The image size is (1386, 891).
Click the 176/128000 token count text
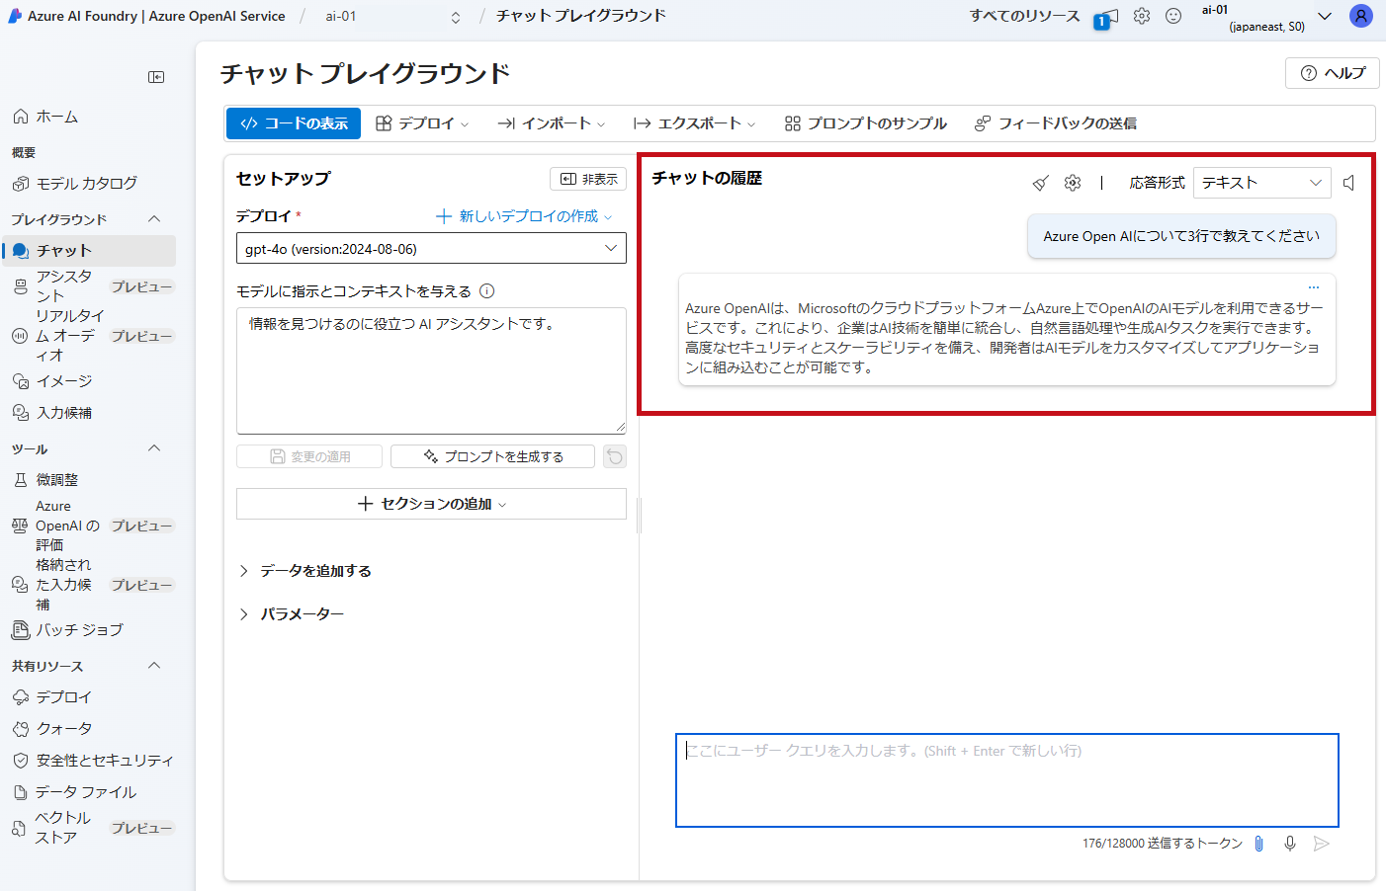coord(1162,844)
